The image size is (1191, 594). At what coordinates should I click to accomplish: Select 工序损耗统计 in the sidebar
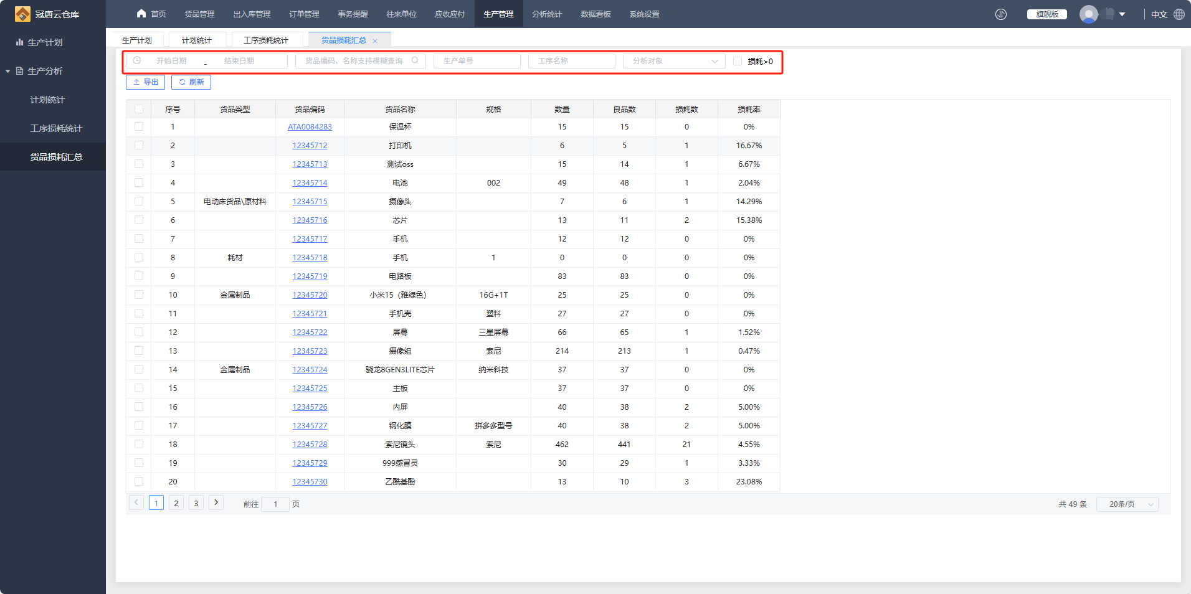pos(56,128)
